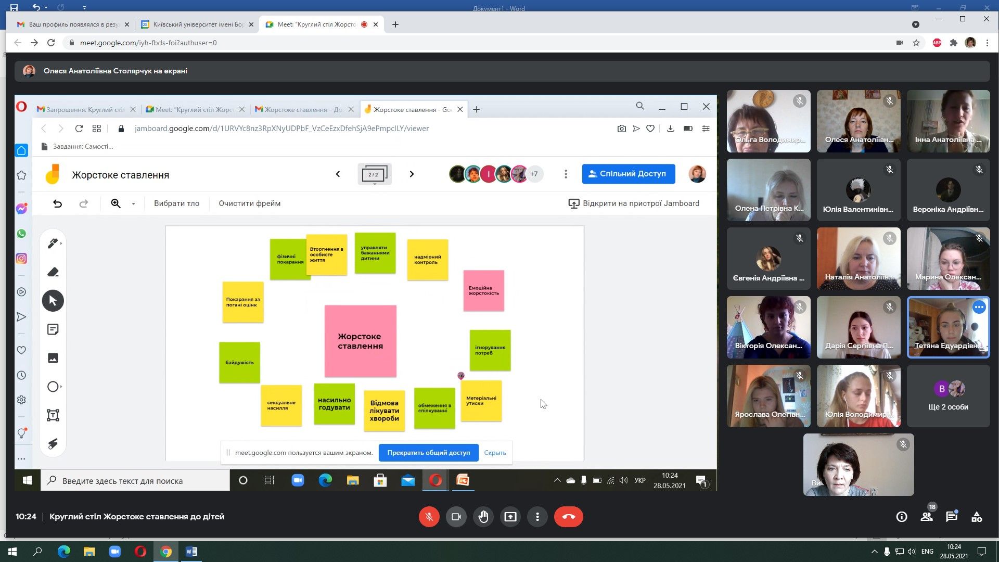Reload the current page

(51, 43)
